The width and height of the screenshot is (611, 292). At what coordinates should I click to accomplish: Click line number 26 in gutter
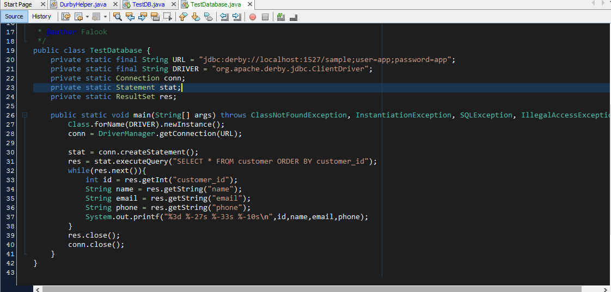tap(10, 115)
